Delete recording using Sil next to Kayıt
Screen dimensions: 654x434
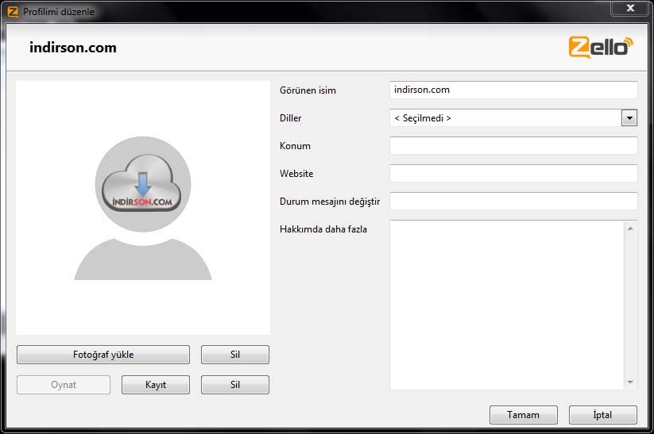(235, 385)
